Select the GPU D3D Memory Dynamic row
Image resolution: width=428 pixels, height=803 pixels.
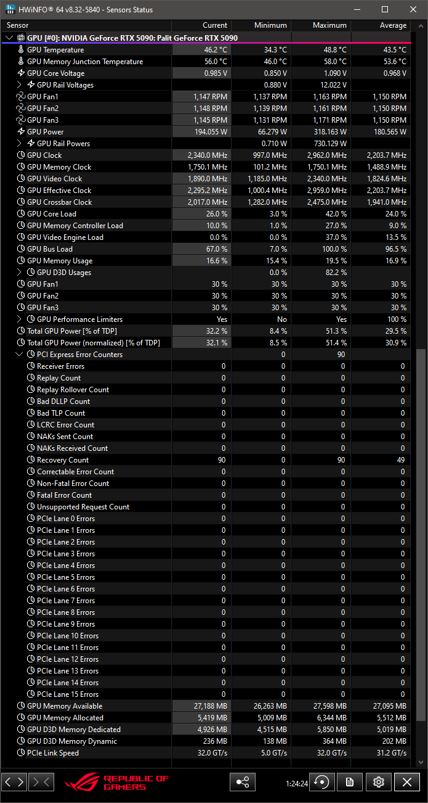pos(206,741)
